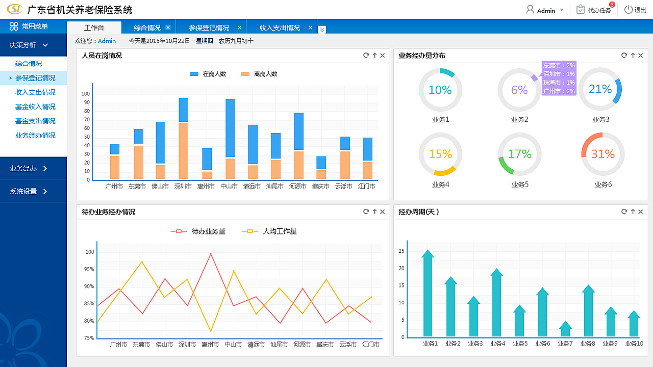Click the Admin user avatar icon

[x=530, y=10]
